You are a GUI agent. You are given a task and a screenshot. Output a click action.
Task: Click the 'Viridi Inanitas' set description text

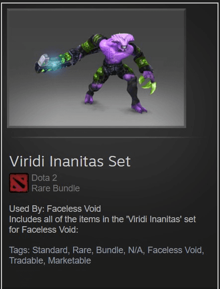click(103, 224)
